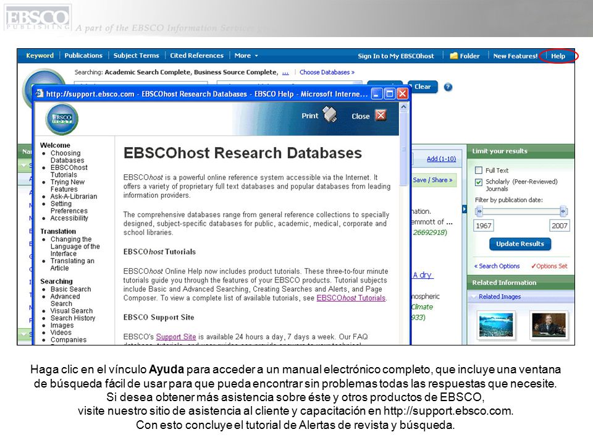Maximize the EBSCO Help browser window
The image size is (593, 445).
click(x=389, y=93)
